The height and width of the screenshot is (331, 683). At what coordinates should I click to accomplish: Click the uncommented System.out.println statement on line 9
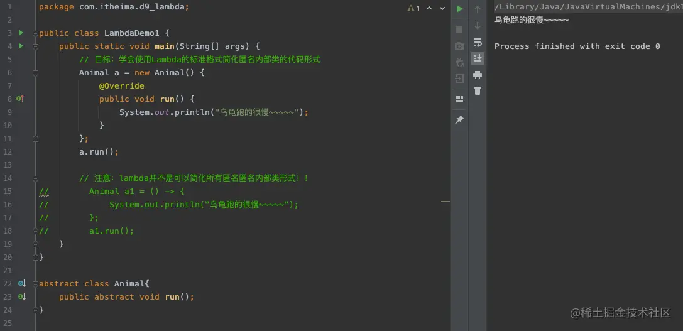[x=214, y=112]
